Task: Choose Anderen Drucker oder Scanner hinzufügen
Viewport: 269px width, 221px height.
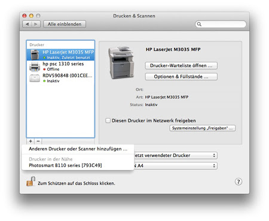Action: click(x=78, y=149)
